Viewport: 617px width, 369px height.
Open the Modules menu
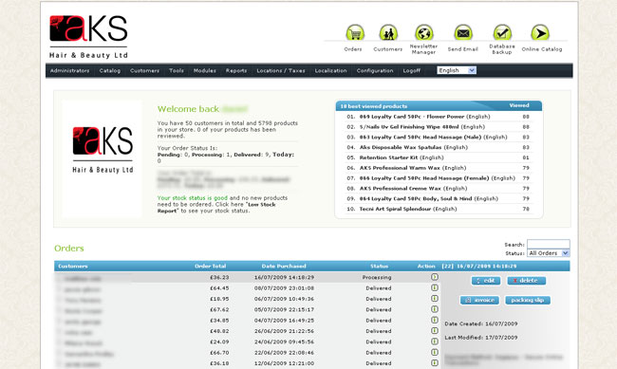pyautogui.click(x=205, y=71)
